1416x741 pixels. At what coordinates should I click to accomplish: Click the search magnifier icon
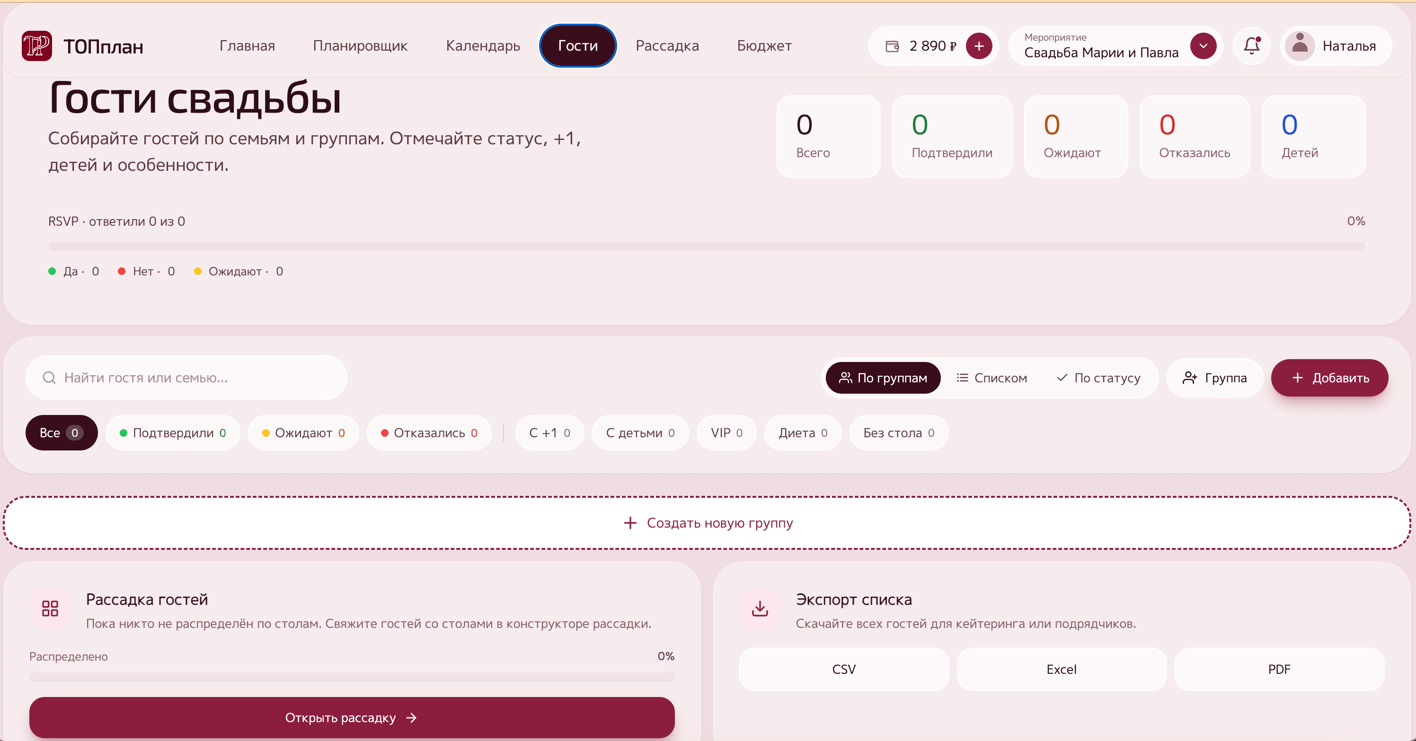point(50,378)
